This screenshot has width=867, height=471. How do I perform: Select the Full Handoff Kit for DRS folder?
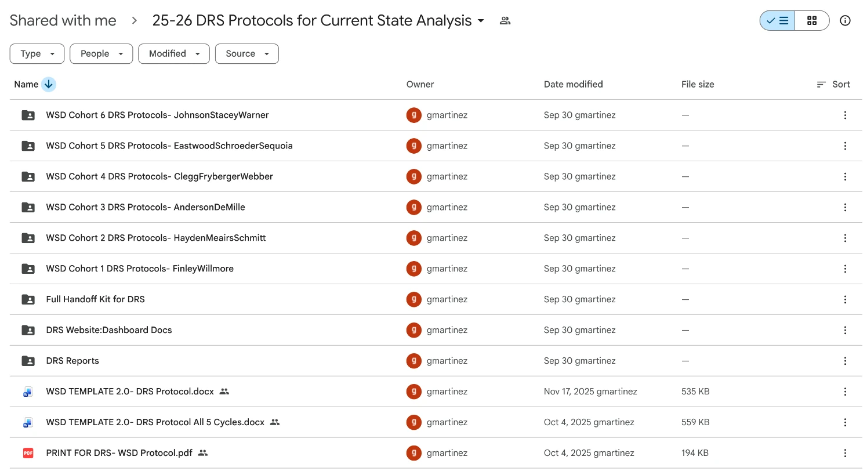[96, 299]
